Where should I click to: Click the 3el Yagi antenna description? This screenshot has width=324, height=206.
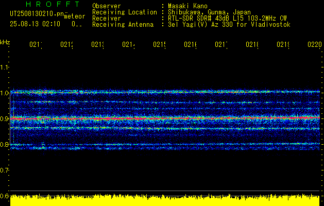click(229, 25)
